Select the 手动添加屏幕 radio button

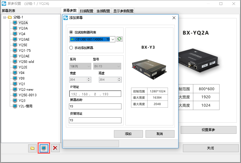[71, 48]
